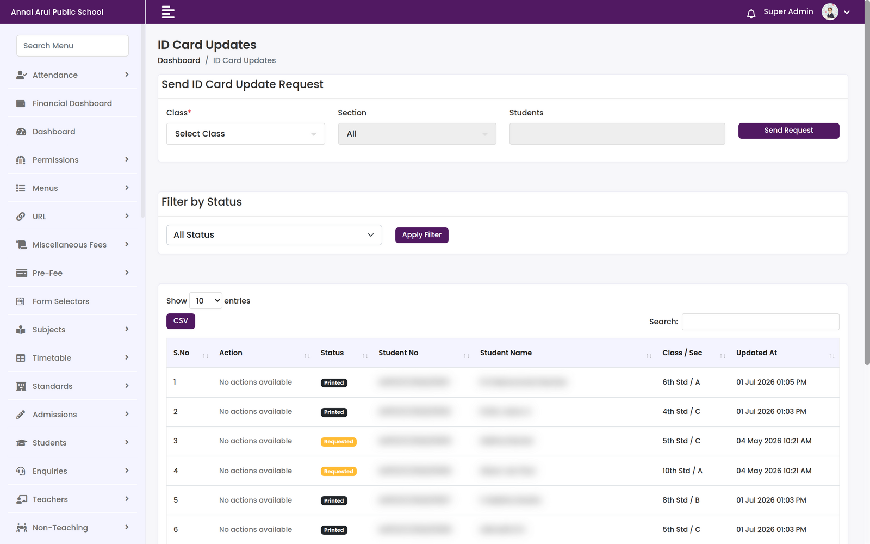The image size is (870, 544).
Task: Click the sidebar scrollbar thumb
Action: pyautogui.click(x=142, y=121)
